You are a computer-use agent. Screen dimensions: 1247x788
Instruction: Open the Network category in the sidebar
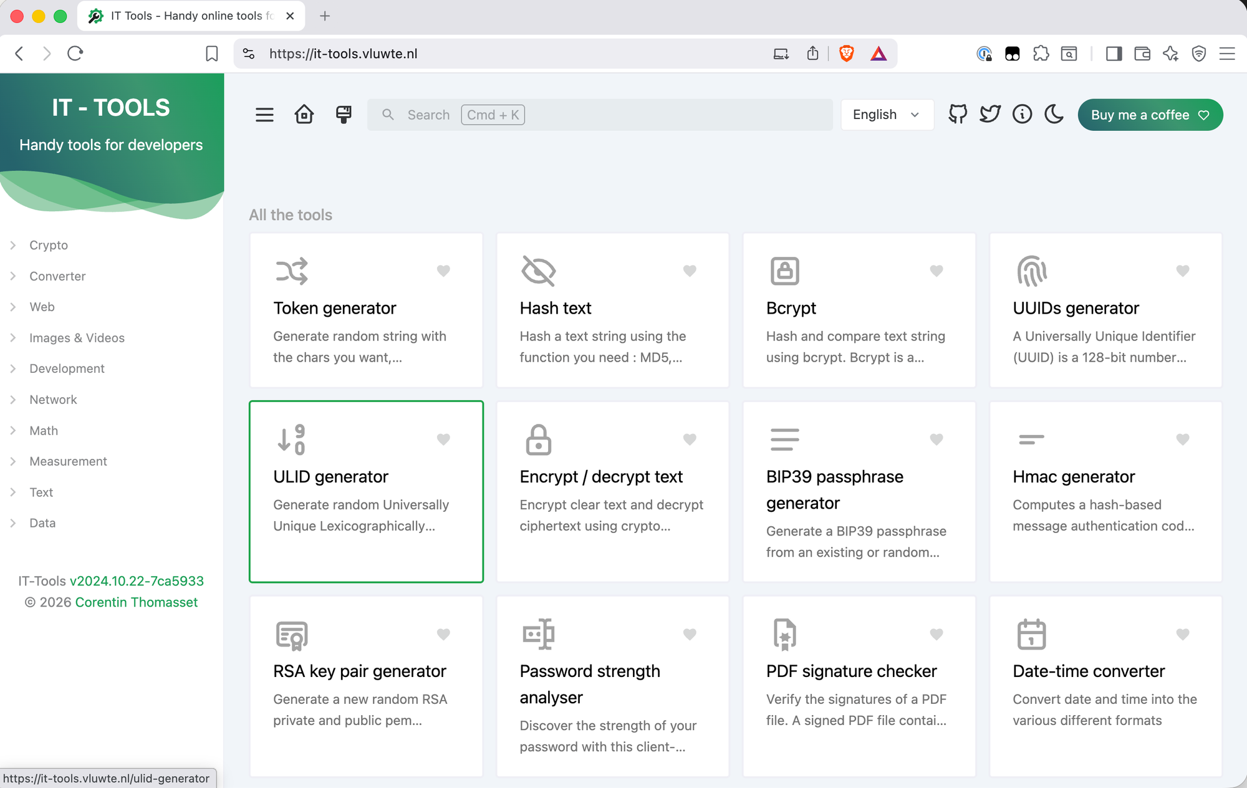pos(53,399)
